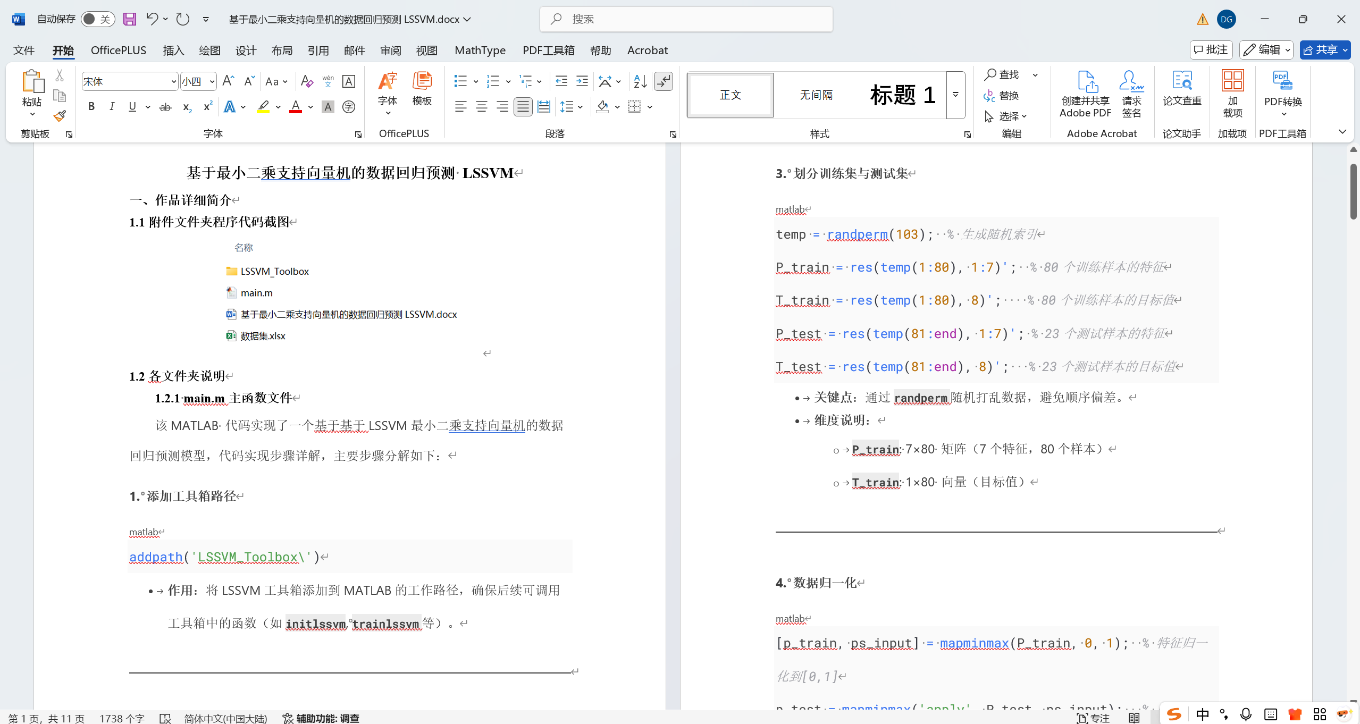1360x724 pixels.
Task: Collapse the ribbon chevron
Action: tap(1342, 131)
